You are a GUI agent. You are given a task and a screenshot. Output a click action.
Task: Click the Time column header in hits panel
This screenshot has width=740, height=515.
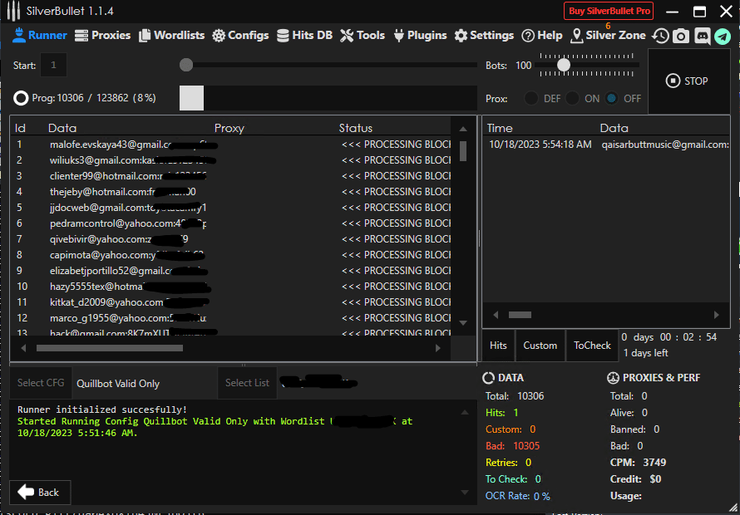pos(500,128)
